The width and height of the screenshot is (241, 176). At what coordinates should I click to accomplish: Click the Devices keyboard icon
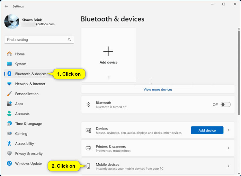pos(88,130)
